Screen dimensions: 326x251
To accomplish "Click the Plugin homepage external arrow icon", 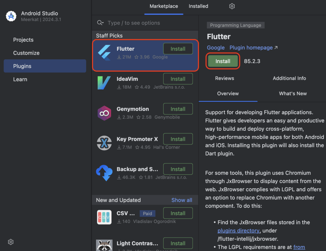I will (x=276, y=48).
